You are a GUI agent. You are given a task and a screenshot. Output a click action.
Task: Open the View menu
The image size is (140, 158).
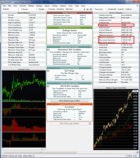click(15, 6)
